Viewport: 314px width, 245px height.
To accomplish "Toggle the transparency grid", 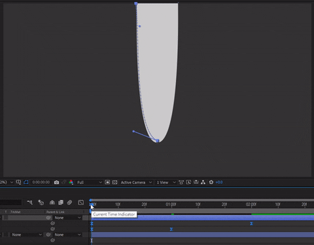I will tap(114, 182).
